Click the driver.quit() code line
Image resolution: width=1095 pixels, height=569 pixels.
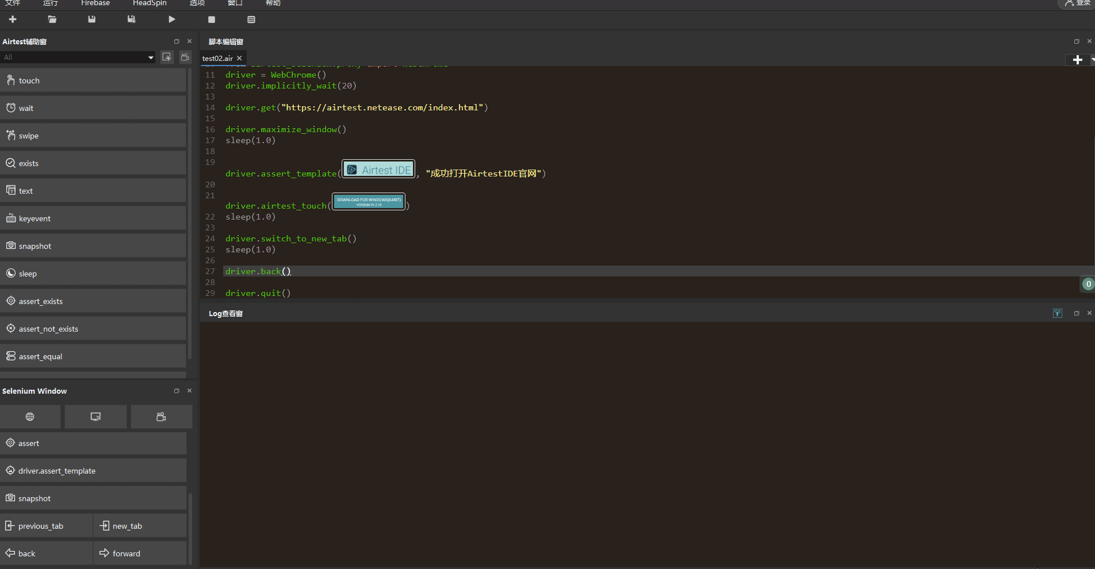pos(258,293)
